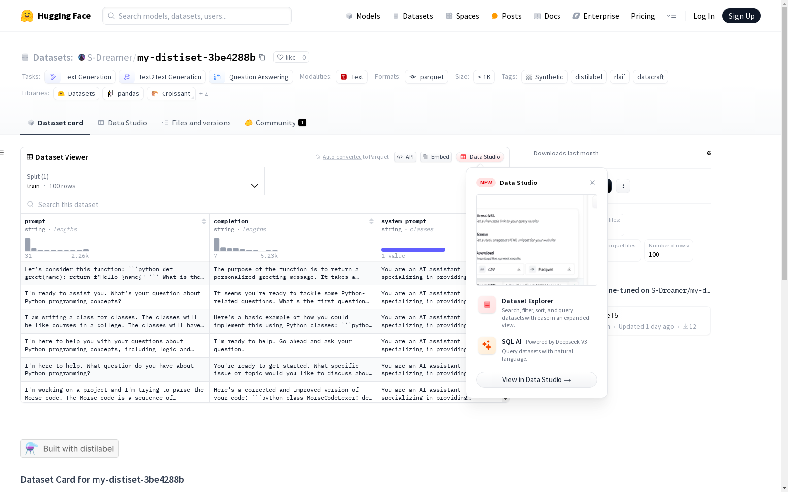Go to the Pricing page
This screenshot has width=788, height=492.
click(x=643, y=16)
